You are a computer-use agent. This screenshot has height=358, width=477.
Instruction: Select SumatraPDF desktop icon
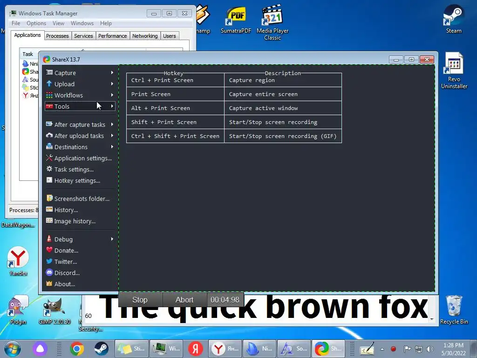pos(236,20)
